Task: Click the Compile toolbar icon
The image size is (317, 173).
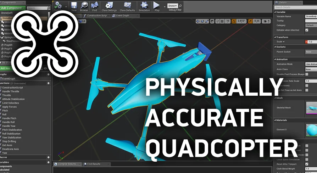Action: [58, 6]
